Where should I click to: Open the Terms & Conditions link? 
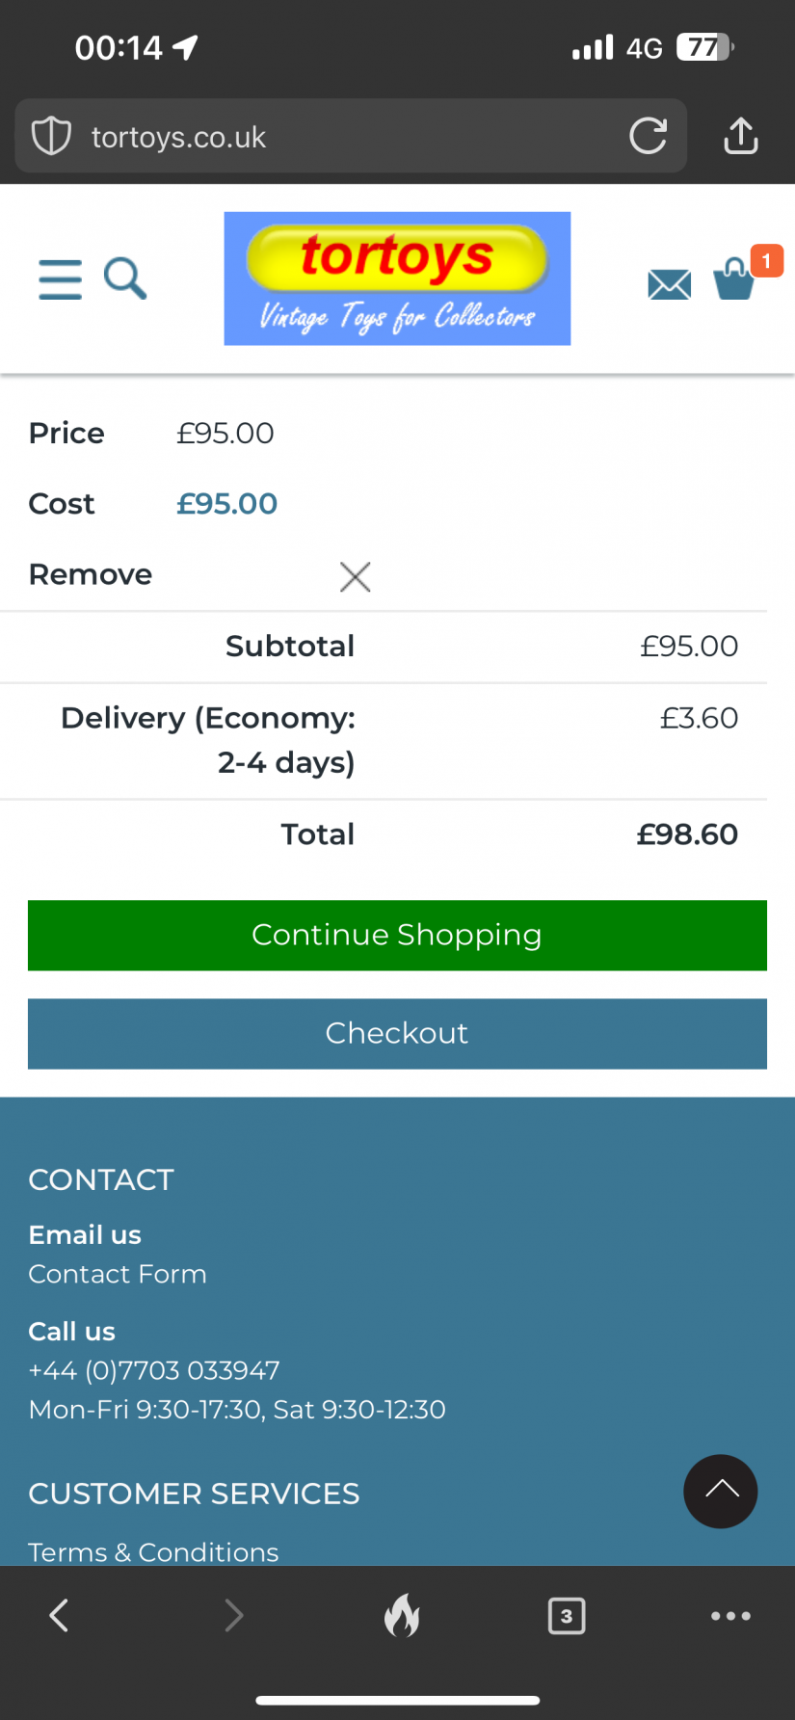point(153,1551)
